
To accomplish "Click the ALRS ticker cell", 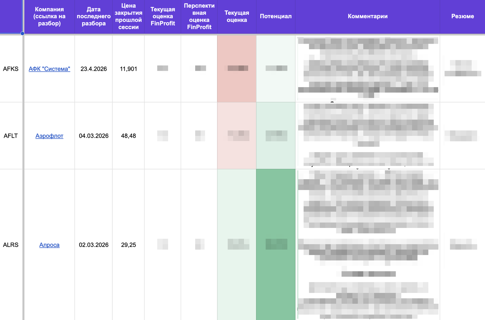I will click(11, 245).
